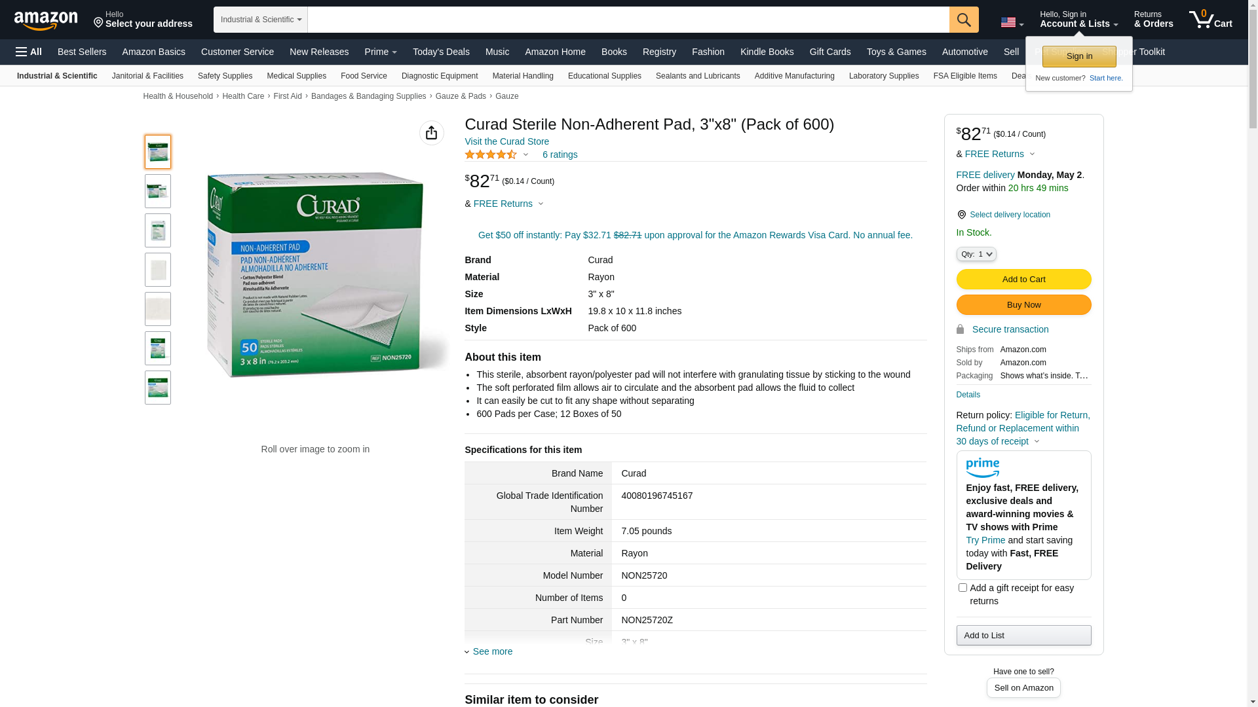Viewport: 1258px width, 707px height.
Task: Select the Medical Supplies tab
Action: click(296, 76)
